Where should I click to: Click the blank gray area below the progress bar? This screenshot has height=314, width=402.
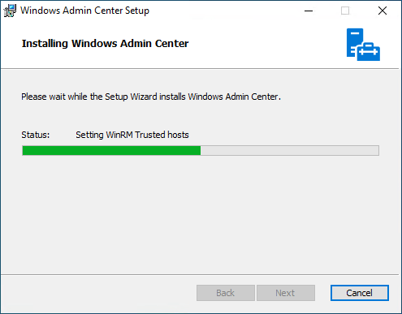tap(201, 213)
